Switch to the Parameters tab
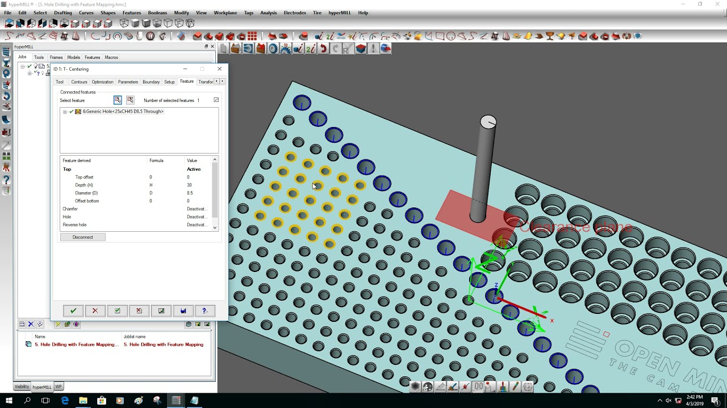 pos(128,82)
